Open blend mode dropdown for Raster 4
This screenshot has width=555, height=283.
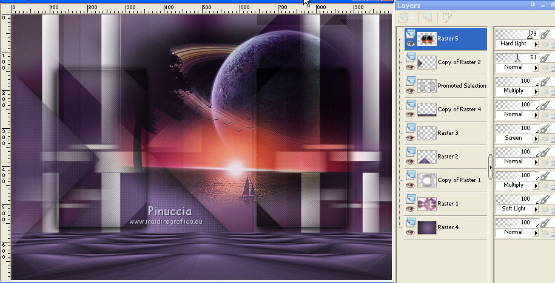[x=536, y=233]
